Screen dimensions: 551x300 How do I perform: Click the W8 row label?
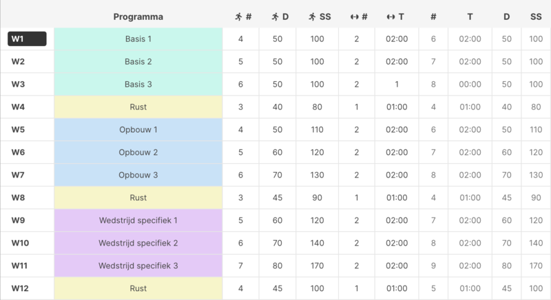[x=19, y=198]
